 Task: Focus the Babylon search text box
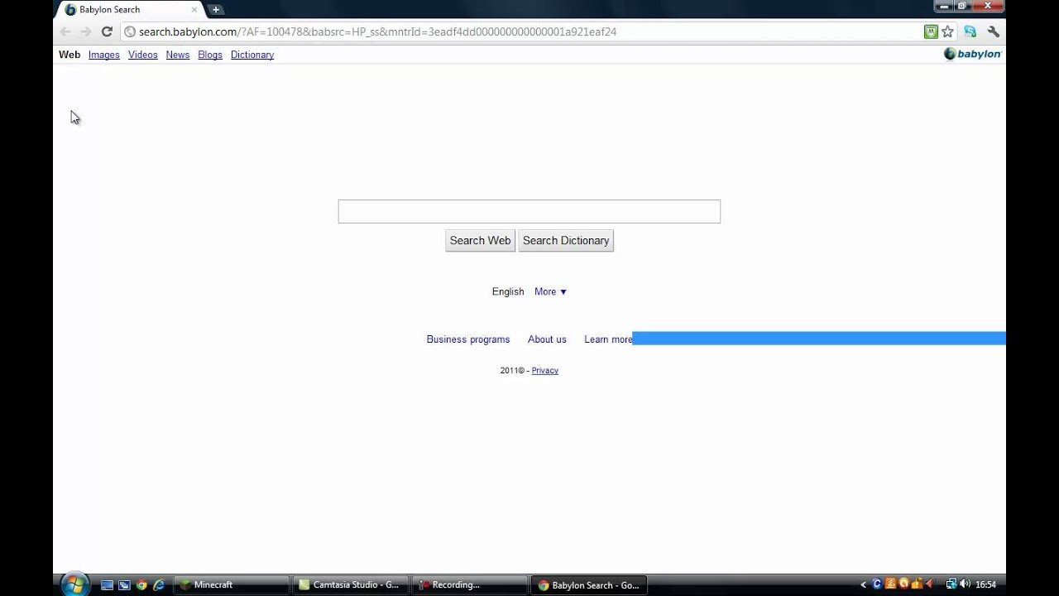tap(529, 211)
